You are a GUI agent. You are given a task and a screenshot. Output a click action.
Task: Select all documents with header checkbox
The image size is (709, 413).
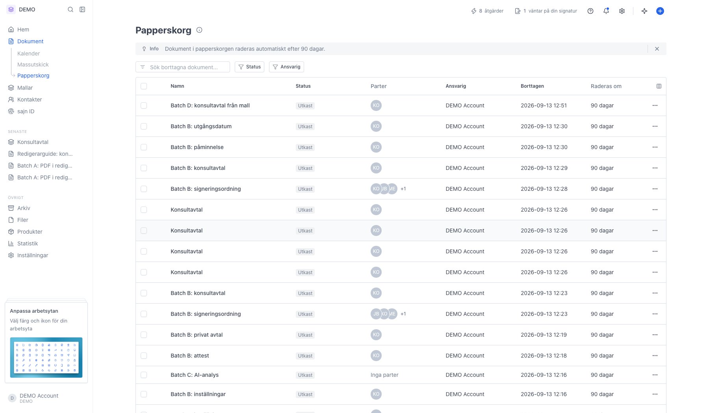[x=144, y=86]
